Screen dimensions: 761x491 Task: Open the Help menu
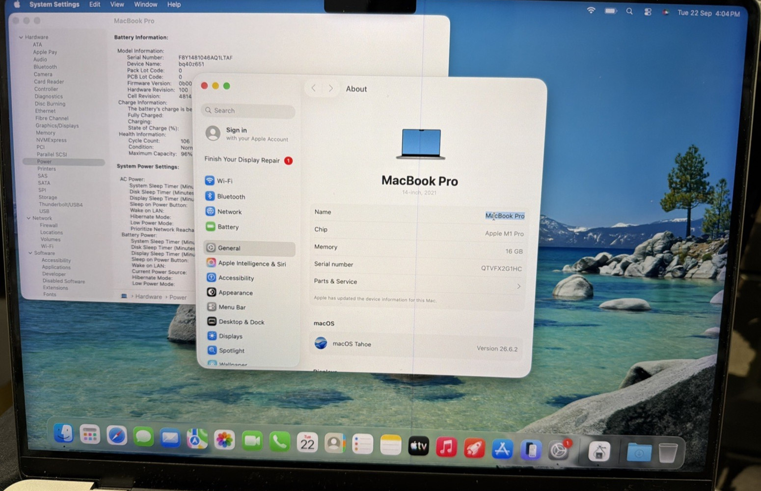click(x=174, y=4)
